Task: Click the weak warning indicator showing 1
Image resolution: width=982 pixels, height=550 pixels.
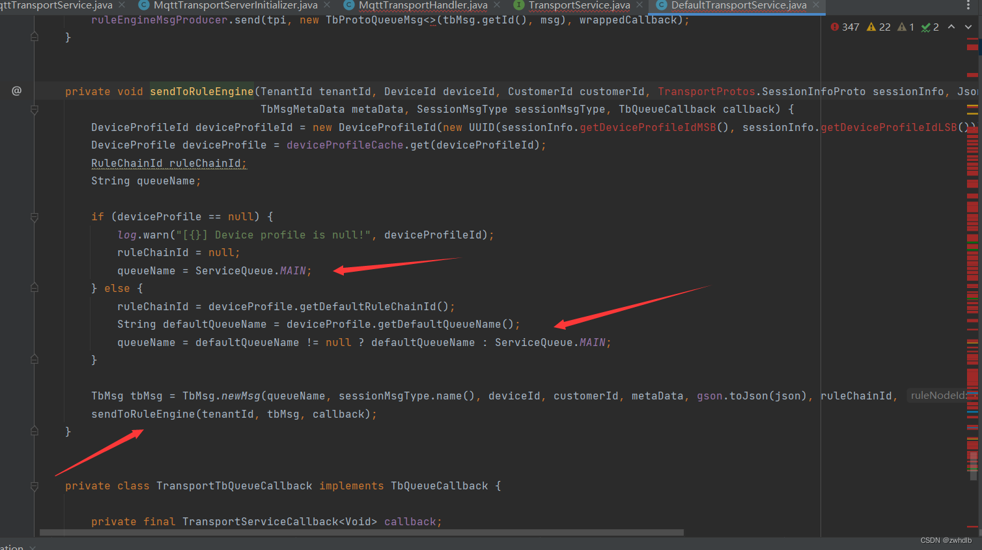Action: coord(906,27)
